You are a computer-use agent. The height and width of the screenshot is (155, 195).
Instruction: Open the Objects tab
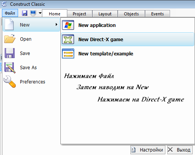pyautogui.click(x=131, y=14)
